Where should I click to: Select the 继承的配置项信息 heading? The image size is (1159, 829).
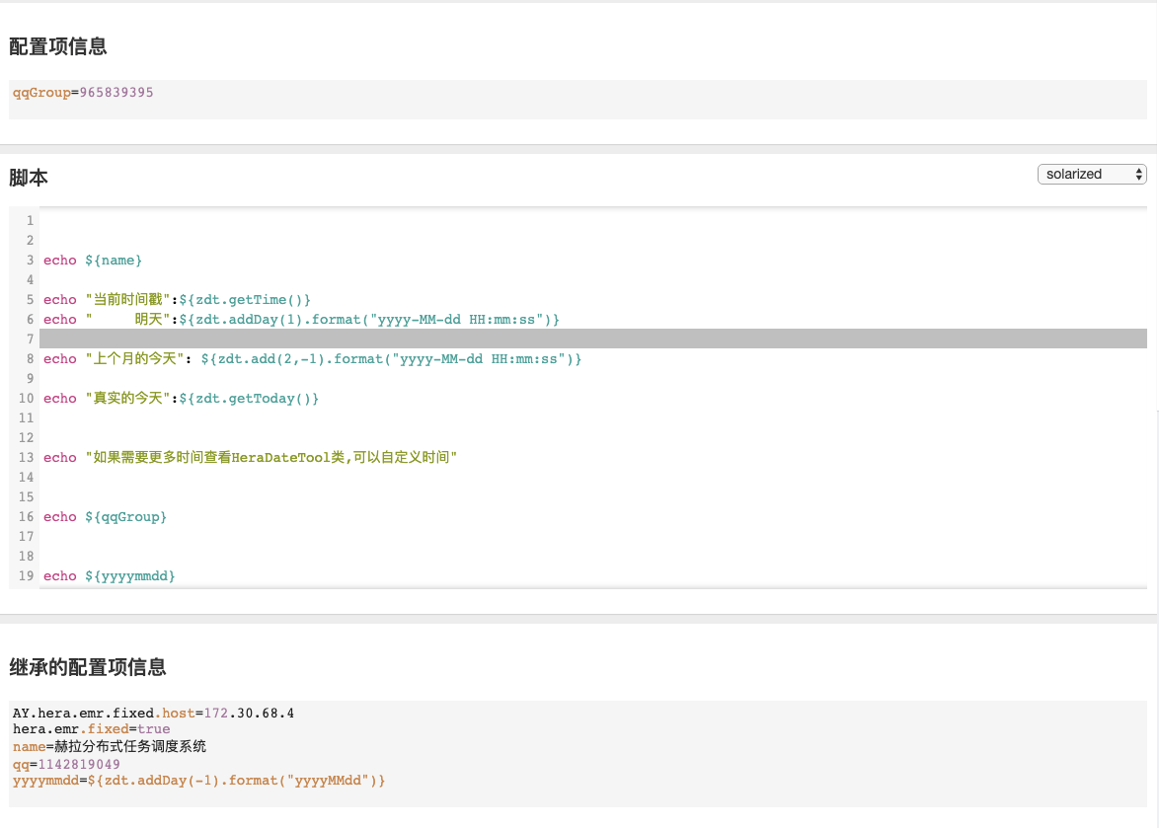(88, 667)
